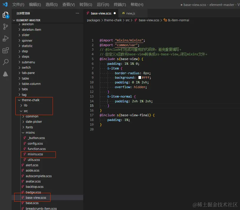Click the function.scss file icon
This screenshot has width=240, height=210.
pos(25,149)
